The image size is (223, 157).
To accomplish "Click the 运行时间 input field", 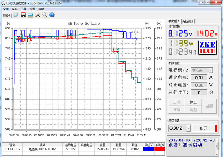I will [x=199, y=92].
